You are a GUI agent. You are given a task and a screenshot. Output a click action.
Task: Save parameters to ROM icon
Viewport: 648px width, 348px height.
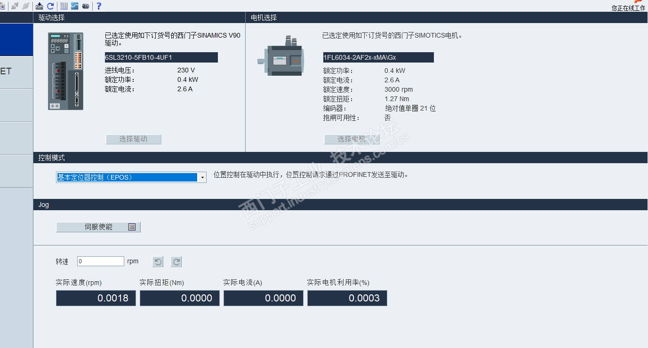(x=40, y=6)
